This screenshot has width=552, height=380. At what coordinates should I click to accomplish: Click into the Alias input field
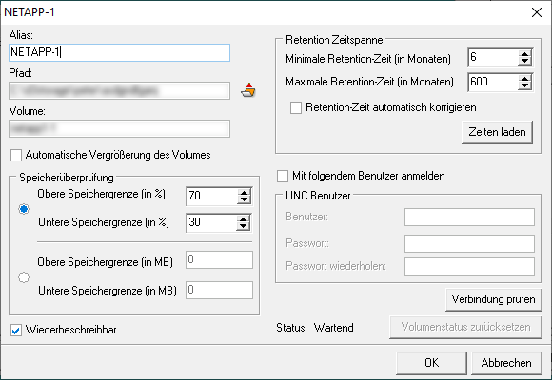pos(119,53)
